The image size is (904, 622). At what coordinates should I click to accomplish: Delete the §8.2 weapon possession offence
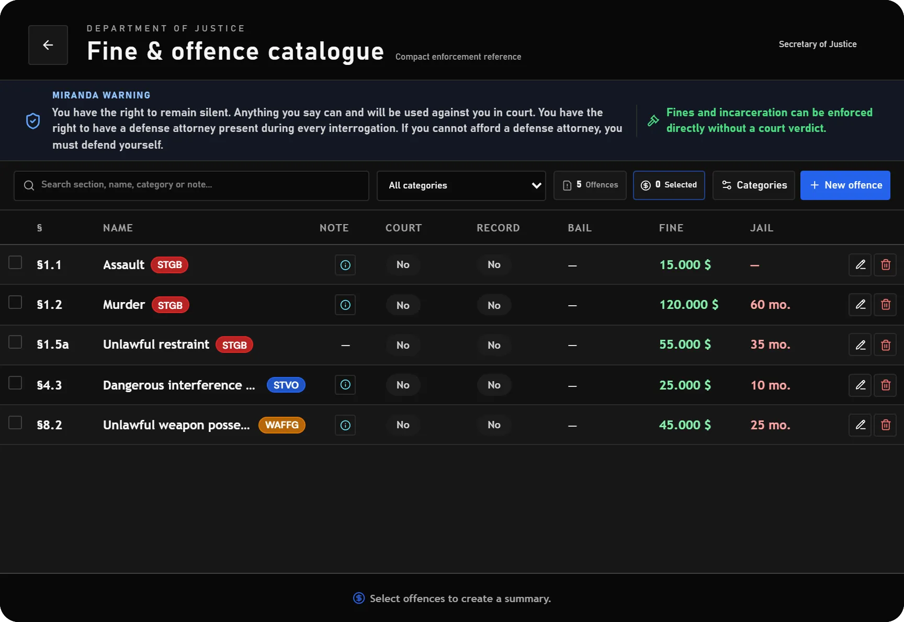coord(885,425)
